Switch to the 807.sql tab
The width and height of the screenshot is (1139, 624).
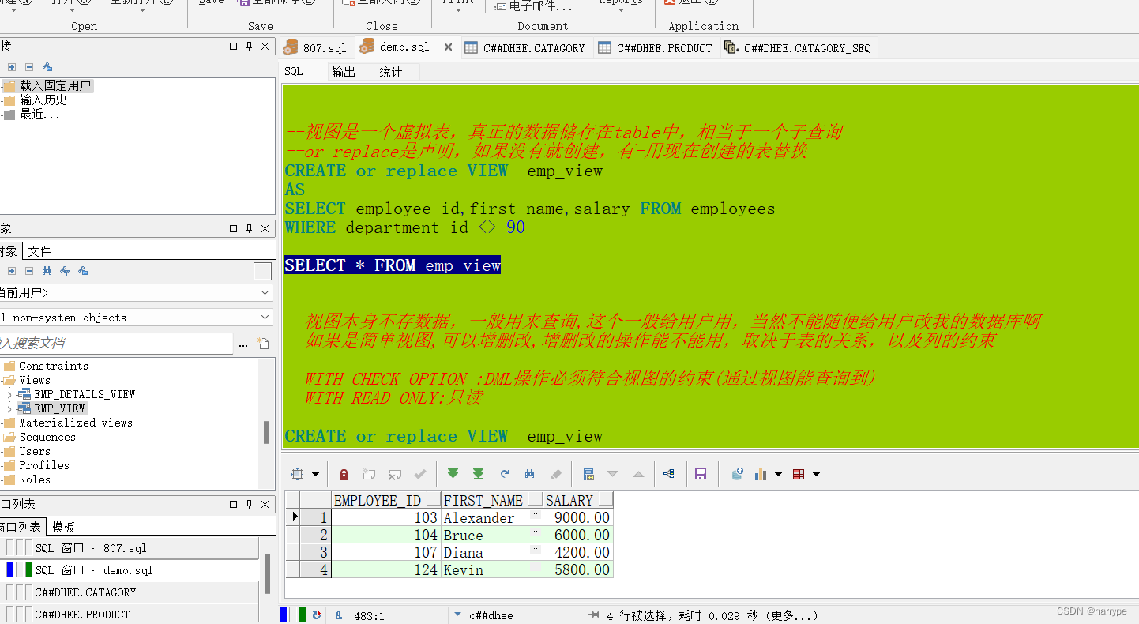pos(316,47)
